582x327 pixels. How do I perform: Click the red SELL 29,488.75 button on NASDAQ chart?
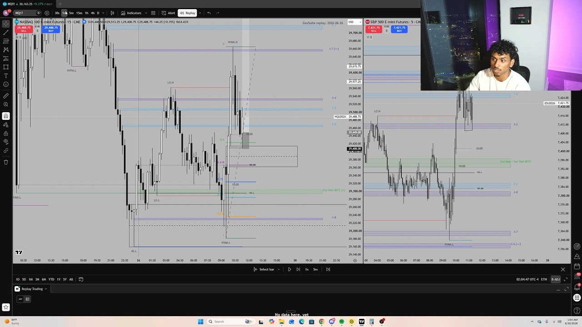tap(24, 29)
